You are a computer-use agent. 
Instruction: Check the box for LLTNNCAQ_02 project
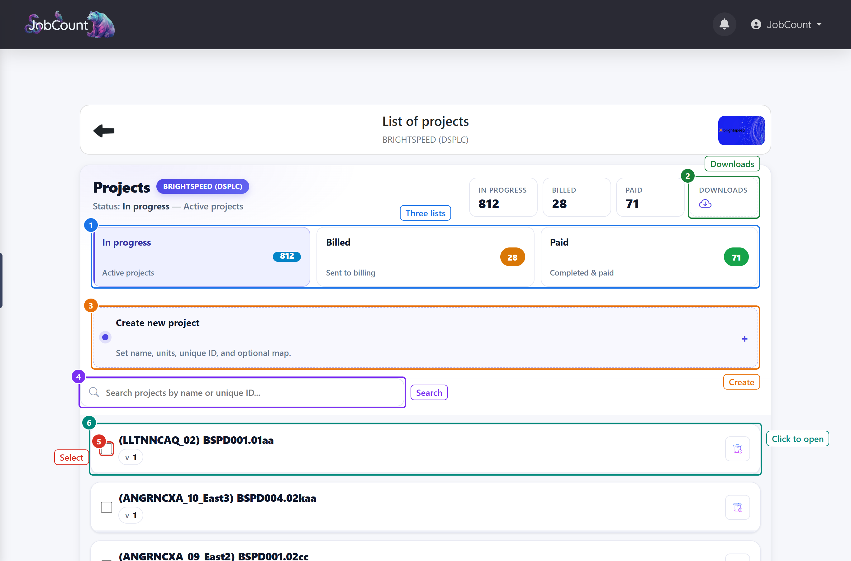point(106,449)
